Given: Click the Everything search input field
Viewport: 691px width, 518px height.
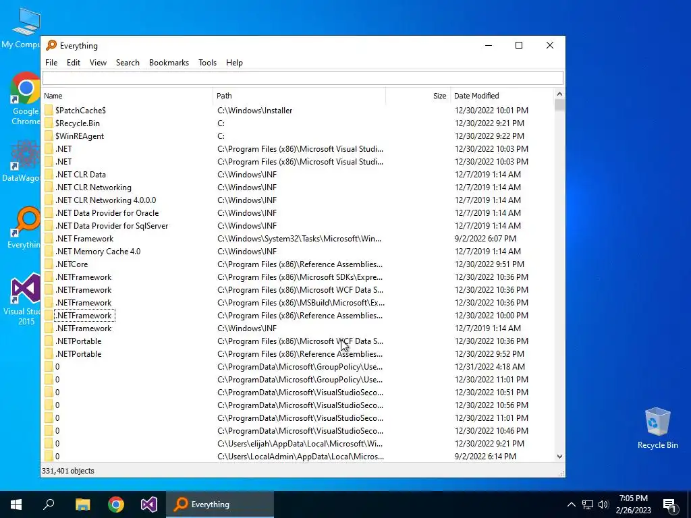Looking at the screenshot, I should pyautogui.click(x=303, y=78).
